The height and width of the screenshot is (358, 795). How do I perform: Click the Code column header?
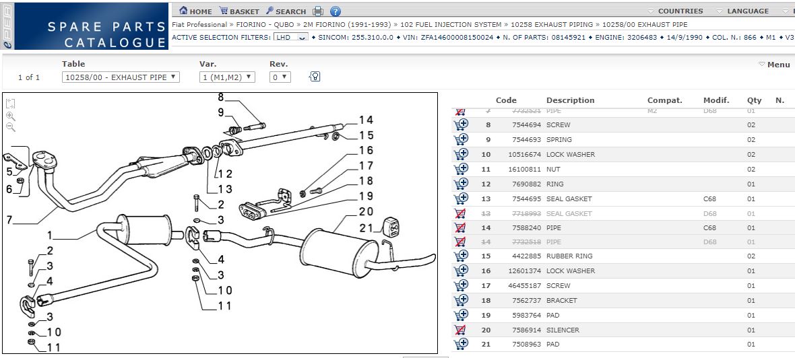pos(506,100)
